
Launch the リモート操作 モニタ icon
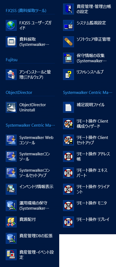(69, 205)
